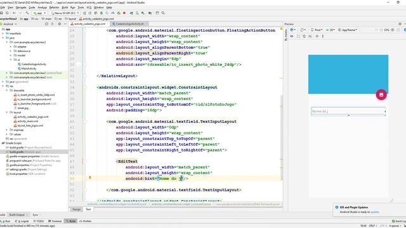The height and width of the screenshot is (228, 406).
Task: Click the lightbulb intention icon at line 50
Action: click(90, 177)
